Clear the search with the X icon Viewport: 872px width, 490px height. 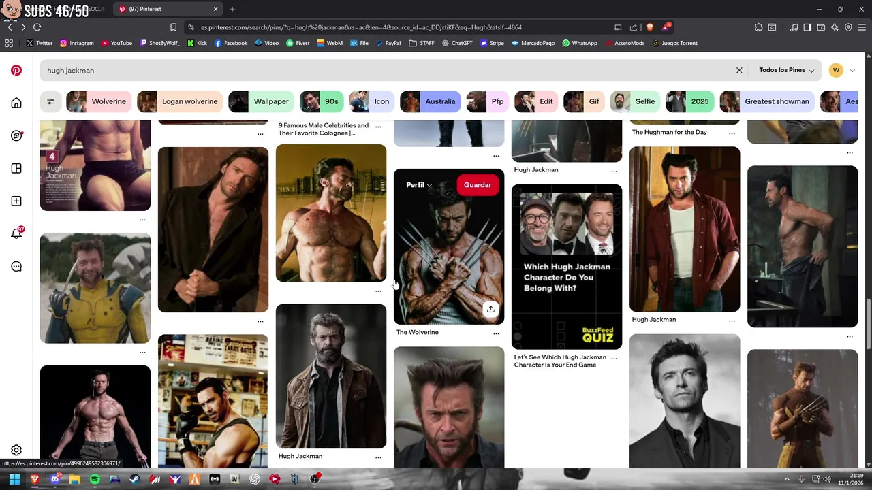coord(739,70)
